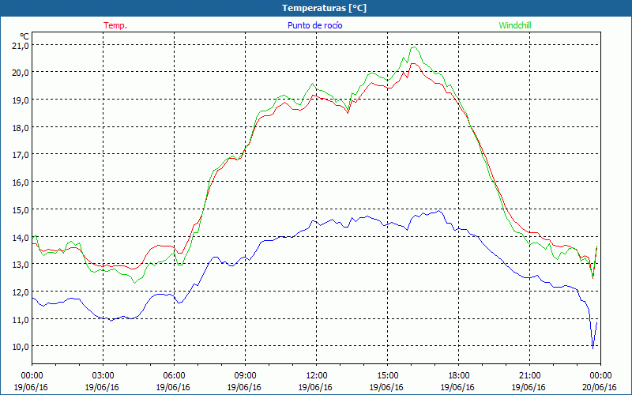Click the 09:00 time axis label
632x395 pixels.
pyautogui.click(x=245, y=376)
